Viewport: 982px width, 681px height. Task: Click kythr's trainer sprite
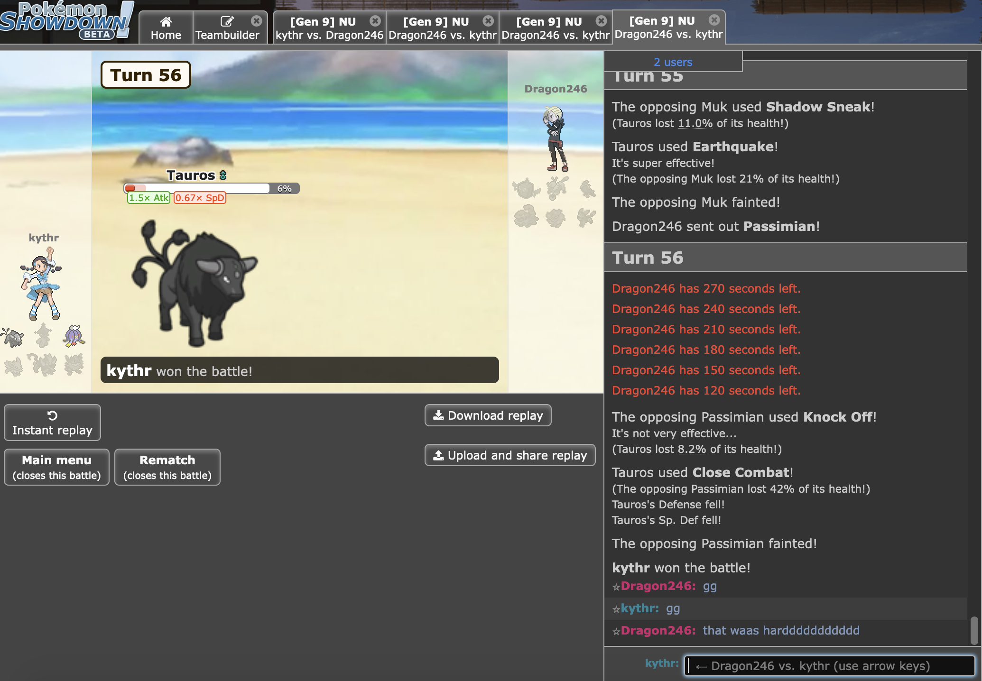[x=41, y=284]
